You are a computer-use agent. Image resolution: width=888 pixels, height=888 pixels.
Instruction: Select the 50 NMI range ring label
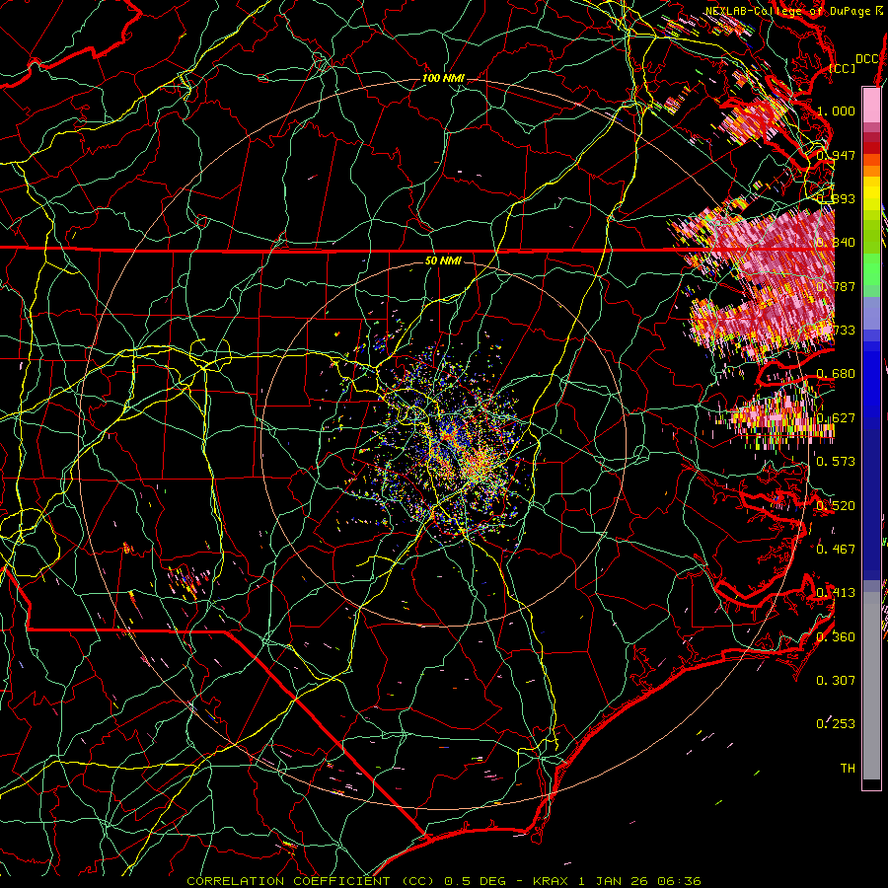(443, 260)
